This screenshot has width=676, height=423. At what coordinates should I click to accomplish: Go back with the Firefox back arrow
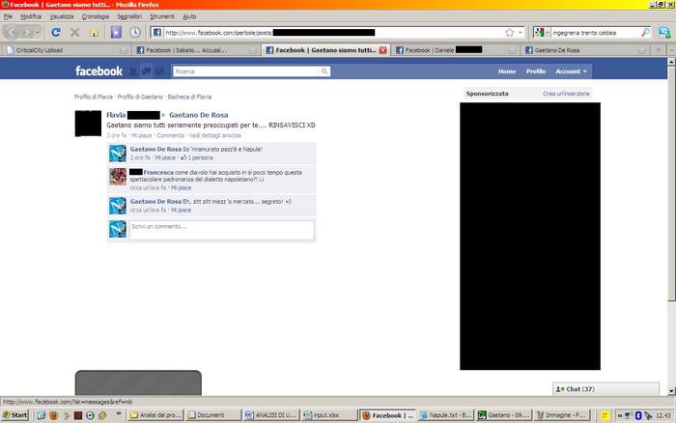[12, 32]
